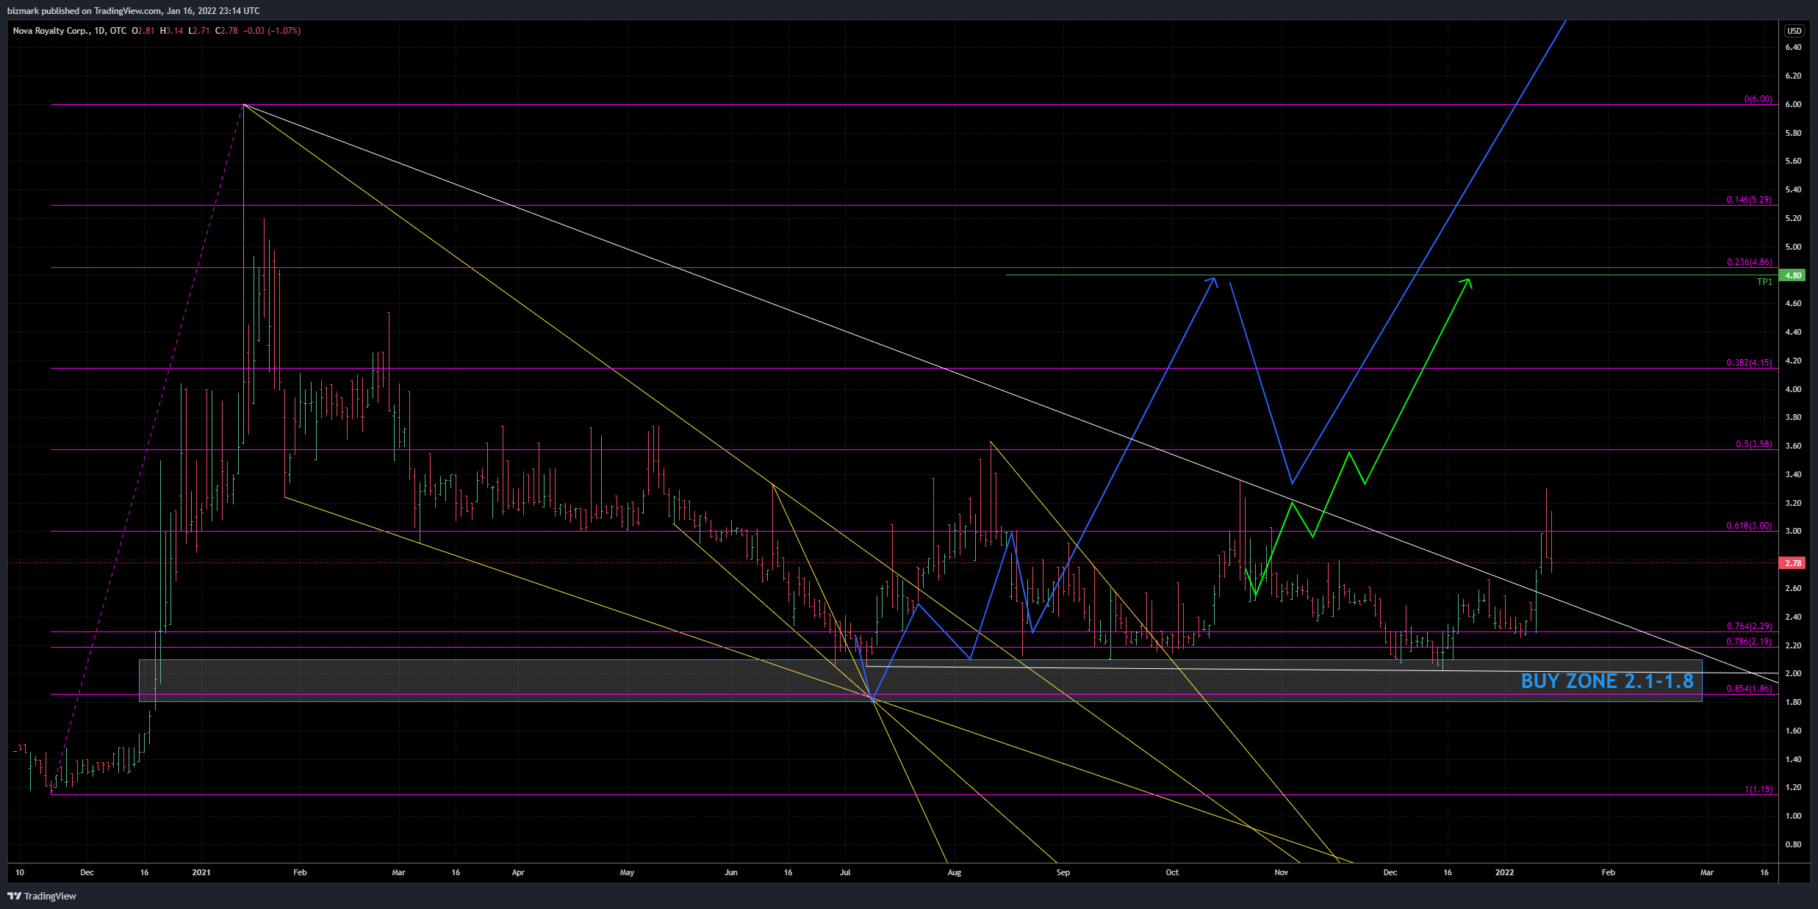This screenshot has height=909, width=1818.
Task: Click the 5.00 value on price axis
Action: pyautogui.click(x=1793, y=247)
